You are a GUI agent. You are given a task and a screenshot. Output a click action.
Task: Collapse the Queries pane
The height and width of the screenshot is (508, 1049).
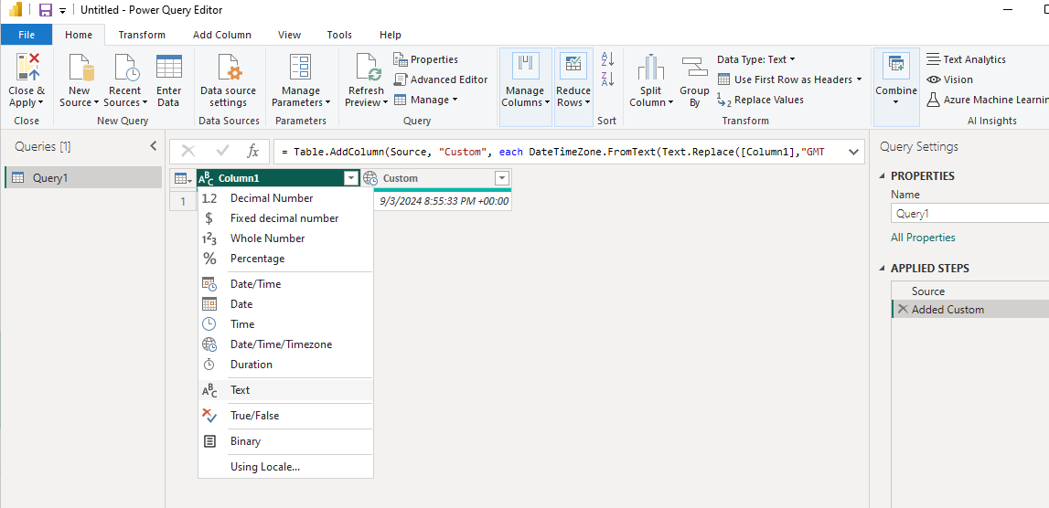point(154,145)
